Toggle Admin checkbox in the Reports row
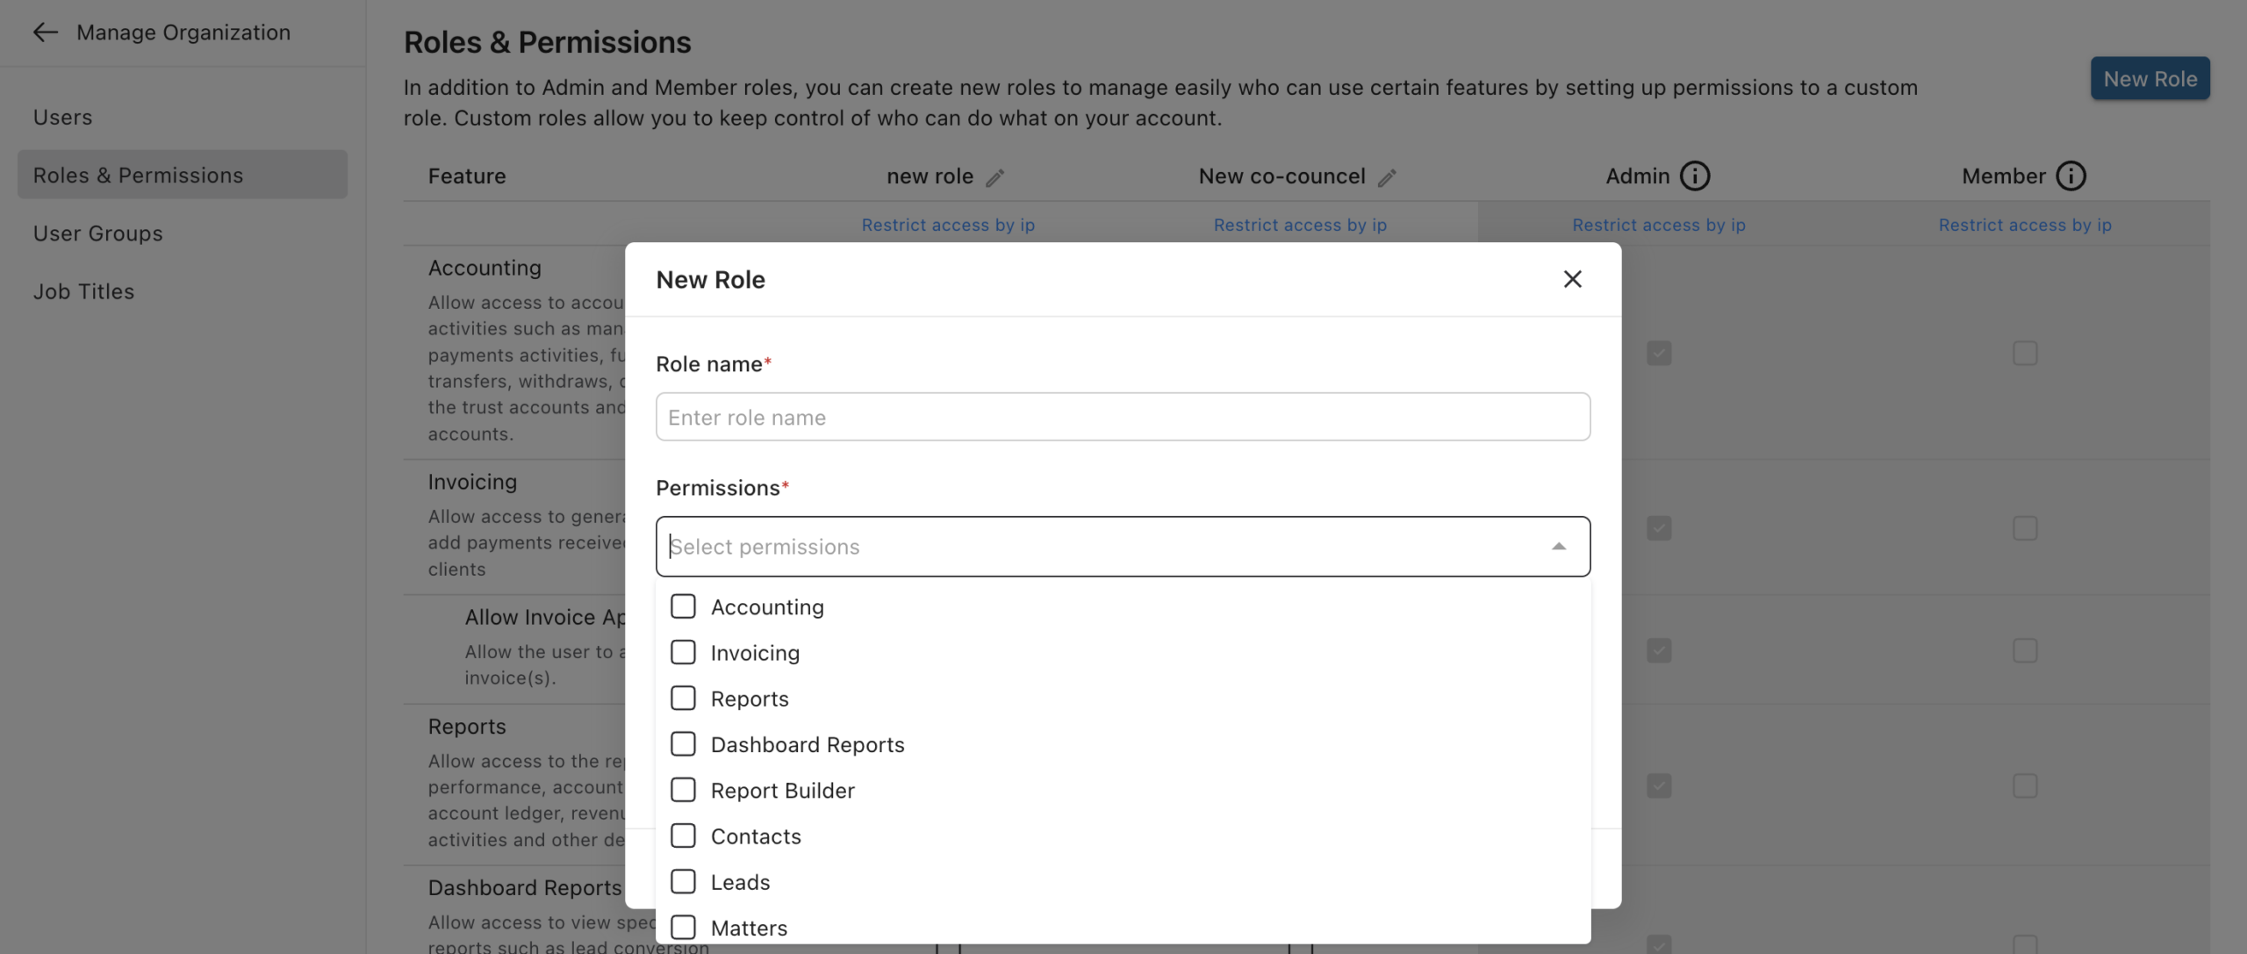Viewport: 2247px width, 954px height. (x=1659, y=785)
